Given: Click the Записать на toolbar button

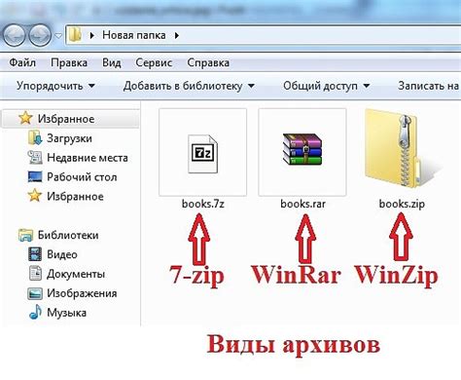Looking at the screenshot, I should (x=428, y=86).
